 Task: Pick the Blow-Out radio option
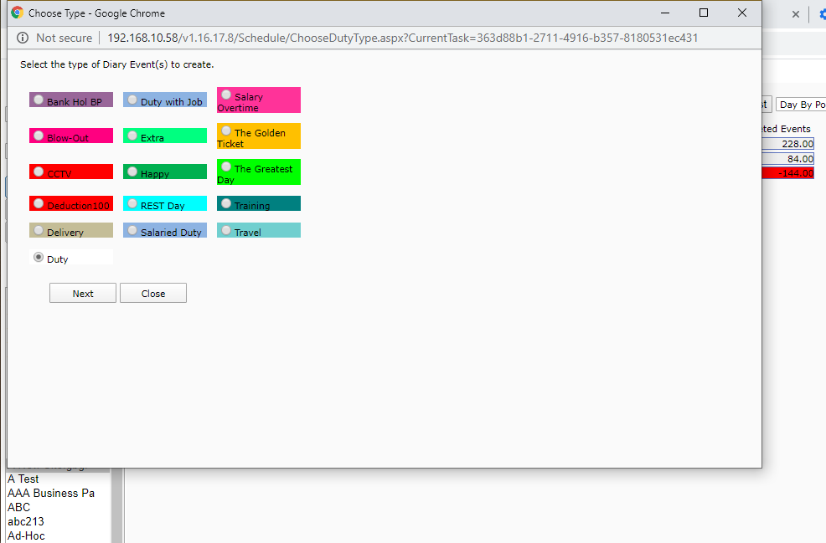tap(39, 136)
